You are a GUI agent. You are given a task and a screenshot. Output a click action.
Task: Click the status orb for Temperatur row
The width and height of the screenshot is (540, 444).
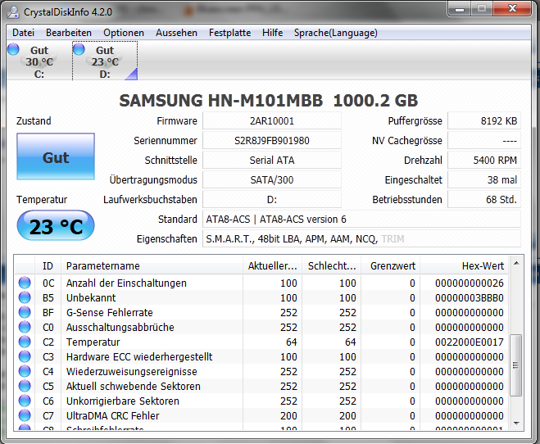click(x=25, y=342)
